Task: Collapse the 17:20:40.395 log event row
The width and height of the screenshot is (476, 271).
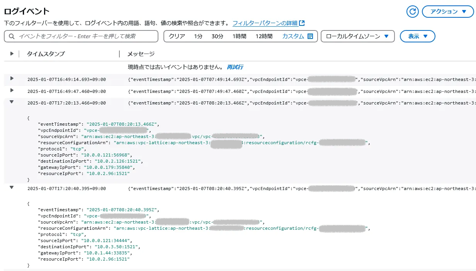Action: click(x=12, y=187)
